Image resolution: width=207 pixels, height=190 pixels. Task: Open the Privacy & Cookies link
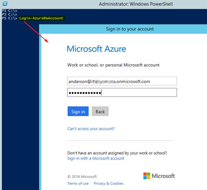(x=108, y=184)
